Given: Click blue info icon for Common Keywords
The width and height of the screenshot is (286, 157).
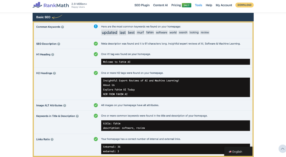Looking at the screenshot, I should tap(96, 27).
